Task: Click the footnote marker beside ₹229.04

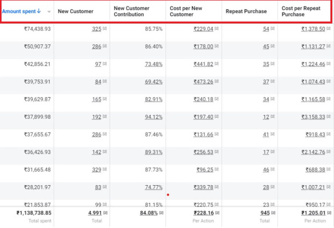Action: point(217,29)
